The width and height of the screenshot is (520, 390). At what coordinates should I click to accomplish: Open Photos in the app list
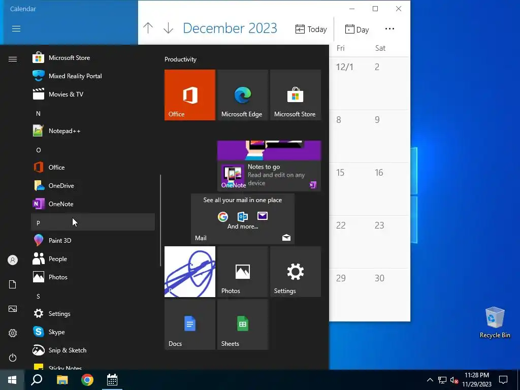tap(93, 277)
